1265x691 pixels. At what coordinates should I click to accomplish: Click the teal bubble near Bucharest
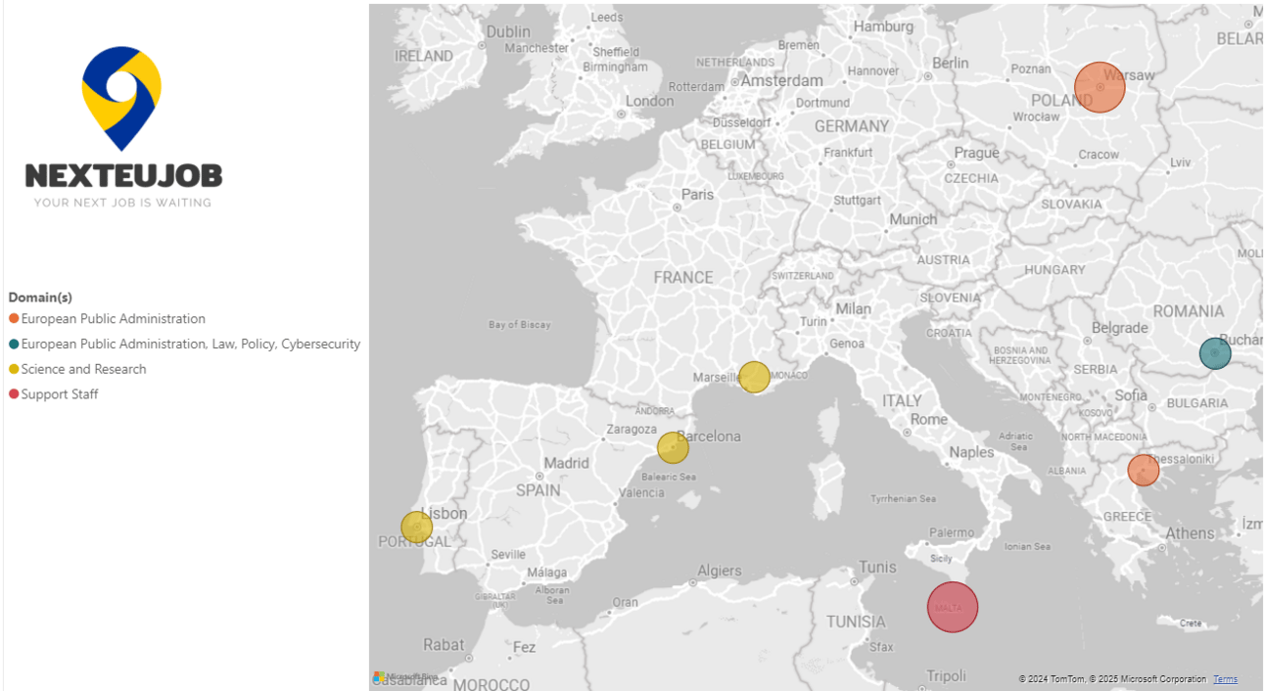[1215, 352]
